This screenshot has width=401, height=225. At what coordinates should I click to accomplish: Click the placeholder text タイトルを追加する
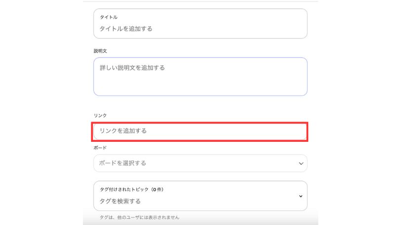pyautogui.click(x=126, y=29)
